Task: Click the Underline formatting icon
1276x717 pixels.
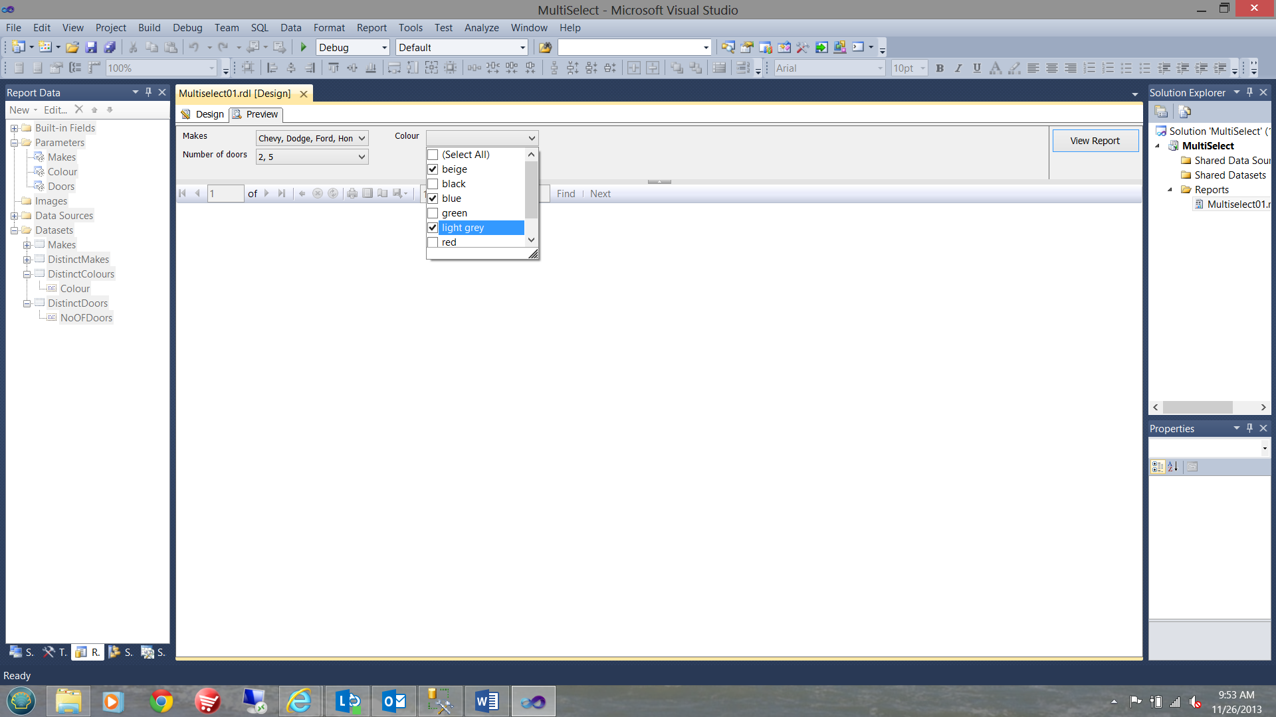Action: (x=976, y=68)
